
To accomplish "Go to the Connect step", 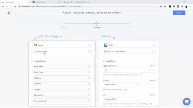I will click(63, 23).
